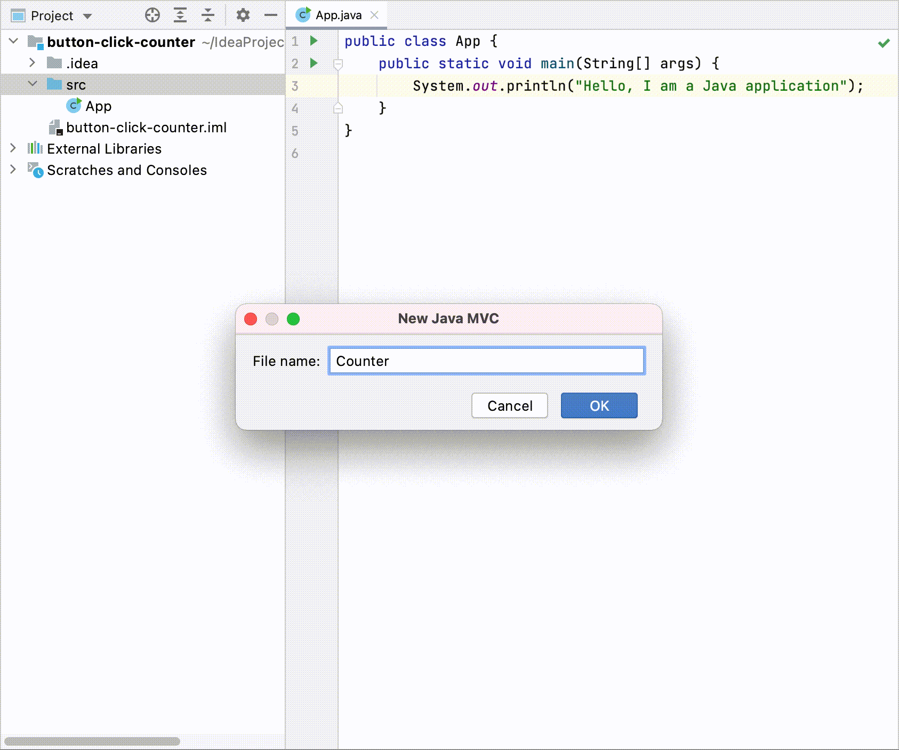Click the Java class icon on App.java tab
Screen dimensions: 899x750
(x=302, y=14)
